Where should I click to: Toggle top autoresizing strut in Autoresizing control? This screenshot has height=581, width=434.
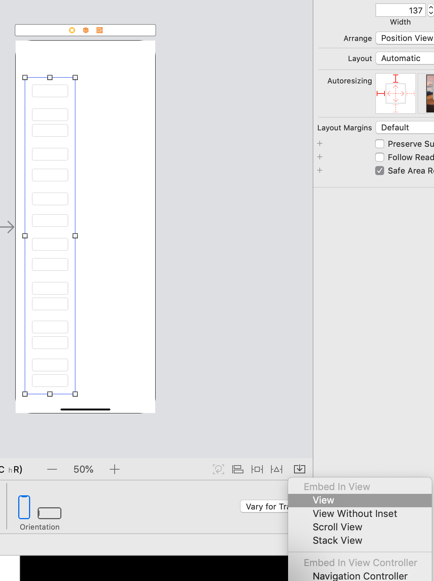click(395, 79)
